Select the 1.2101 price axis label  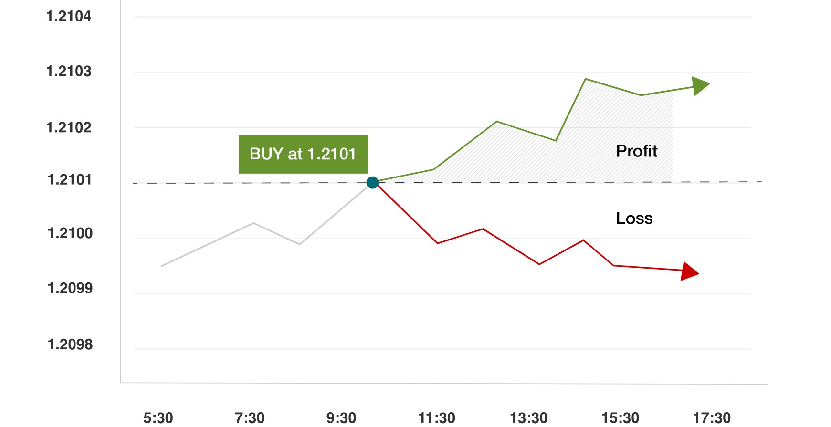click(70, 180)
